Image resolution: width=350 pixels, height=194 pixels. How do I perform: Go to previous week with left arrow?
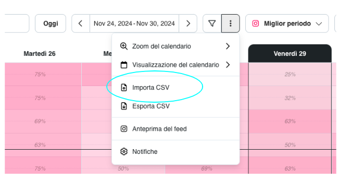81,23
